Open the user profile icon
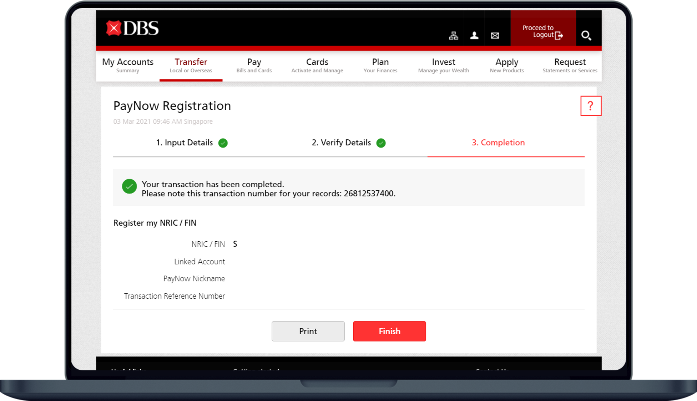 474,35
